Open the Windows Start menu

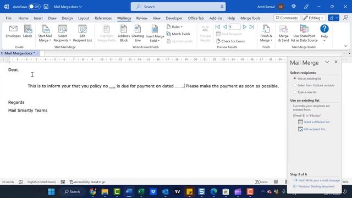click(x=51, y=192)
